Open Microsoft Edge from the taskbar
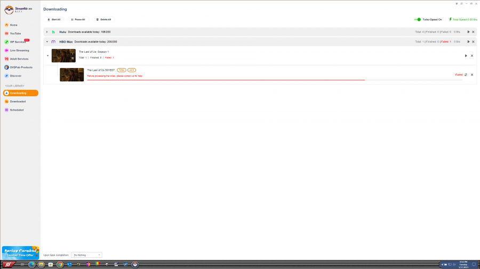The height and width of the screenshot is (269, 480). click(31, 264)
